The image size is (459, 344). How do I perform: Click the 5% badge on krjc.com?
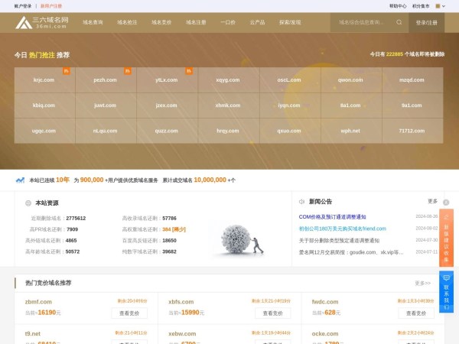point(67,71)
